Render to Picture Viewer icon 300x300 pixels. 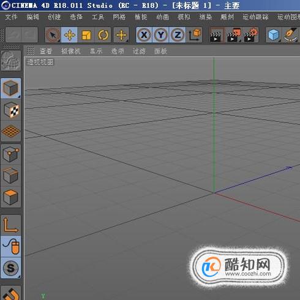[233, 35]
